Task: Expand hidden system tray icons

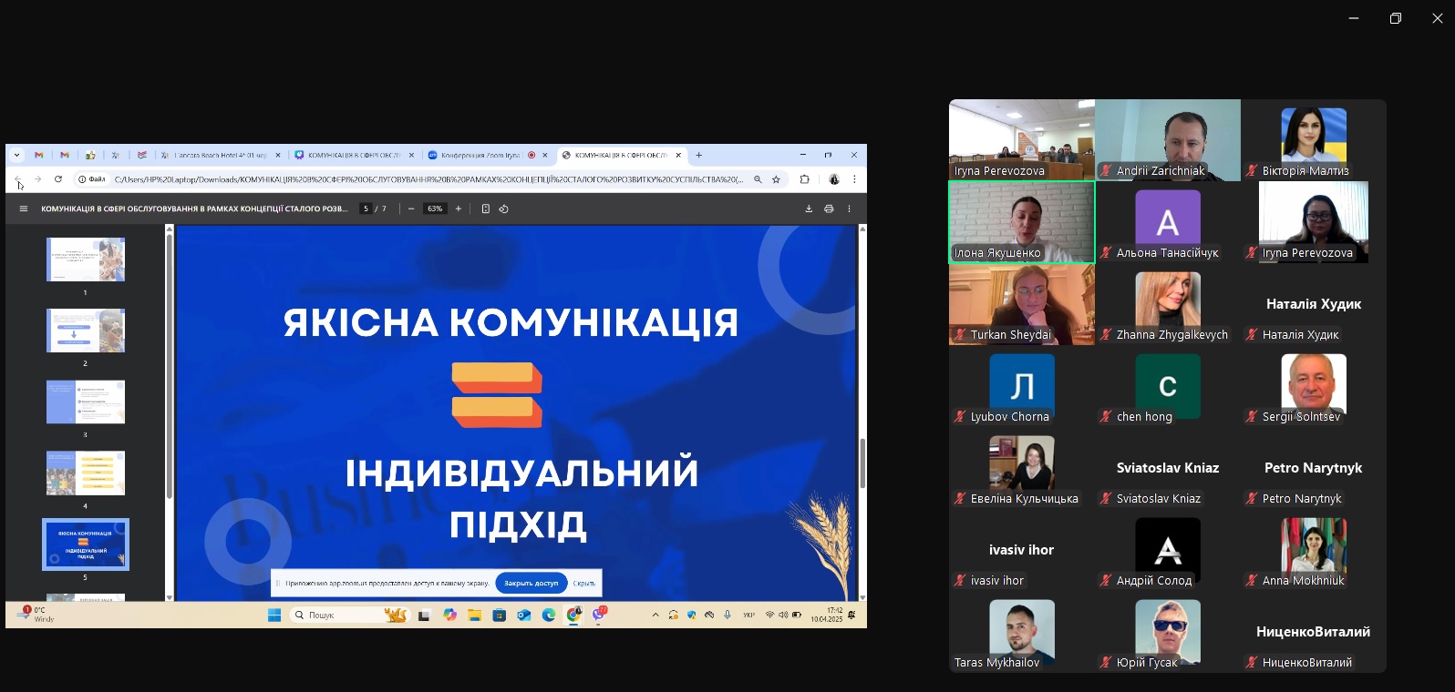Action: point(655,616)
